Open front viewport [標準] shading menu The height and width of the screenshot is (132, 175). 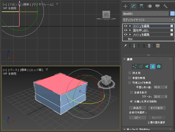pos(27,5)
